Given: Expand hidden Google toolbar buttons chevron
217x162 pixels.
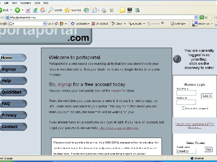Looking at the screenshot, I should point(162,23).
